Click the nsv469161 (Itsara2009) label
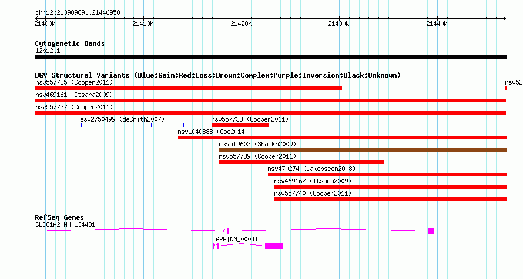This screenshot has width=523, height=279. (74, 95)
